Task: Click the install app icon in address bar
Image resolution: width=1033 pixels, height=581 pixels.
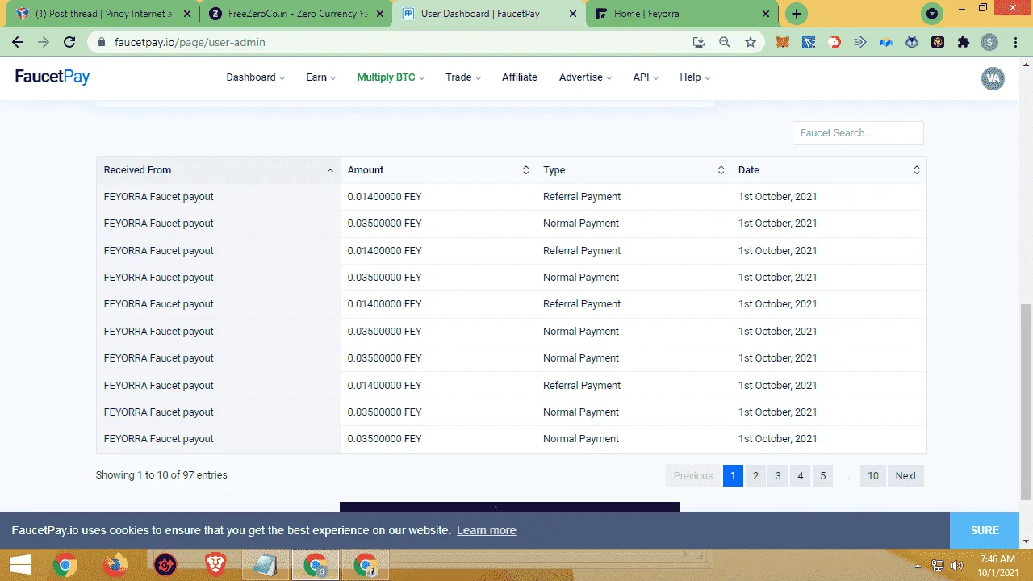Action: pos(699,42)
